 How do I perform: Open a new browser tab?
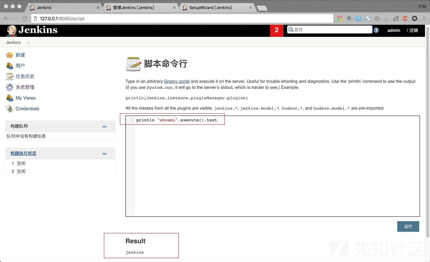click(x=262, y=8)
